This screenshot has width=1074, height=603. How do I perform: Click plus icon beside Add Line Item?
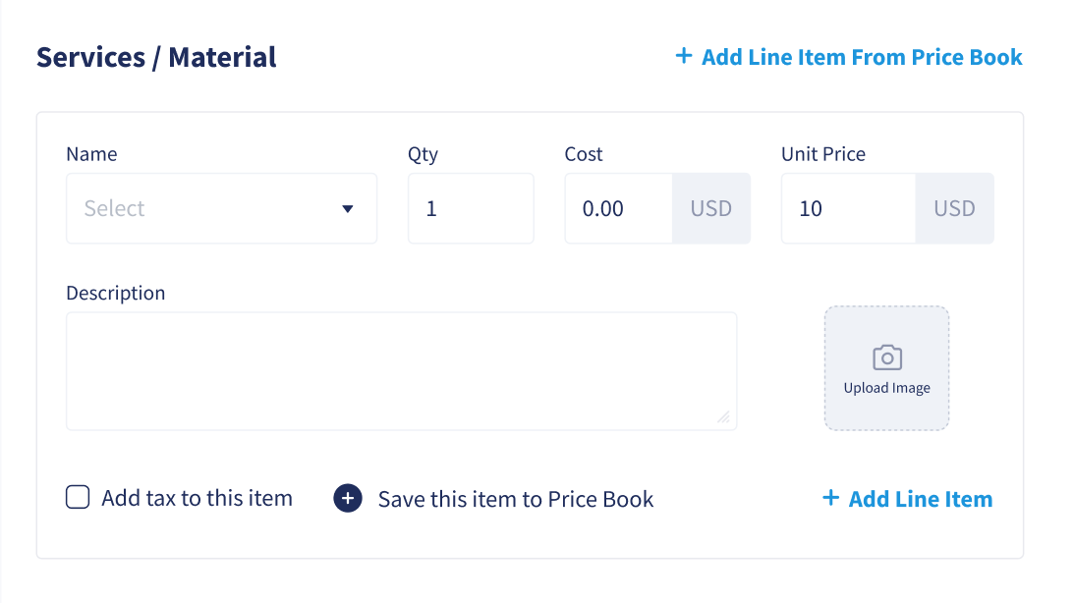point(830,498)
